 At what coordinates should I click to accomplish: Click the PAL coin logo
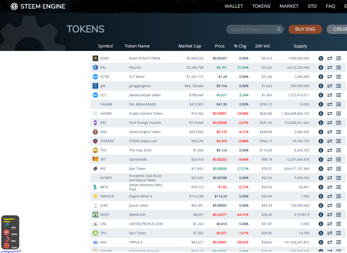click(x=95, y=67)
